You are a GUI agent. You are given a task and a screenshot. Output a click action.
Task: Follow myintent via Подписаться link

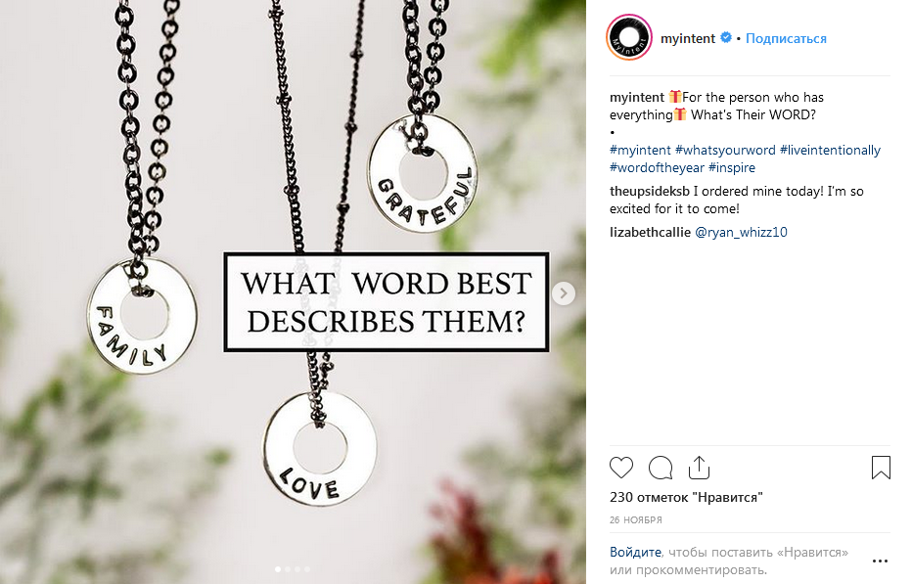(786, 38)
